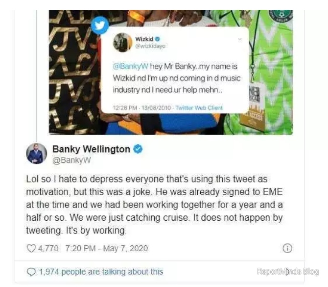The height and width of the screenshot is (287, 328).
Task: Click Banky Wellington's verified badge
Action: [138, 149]
